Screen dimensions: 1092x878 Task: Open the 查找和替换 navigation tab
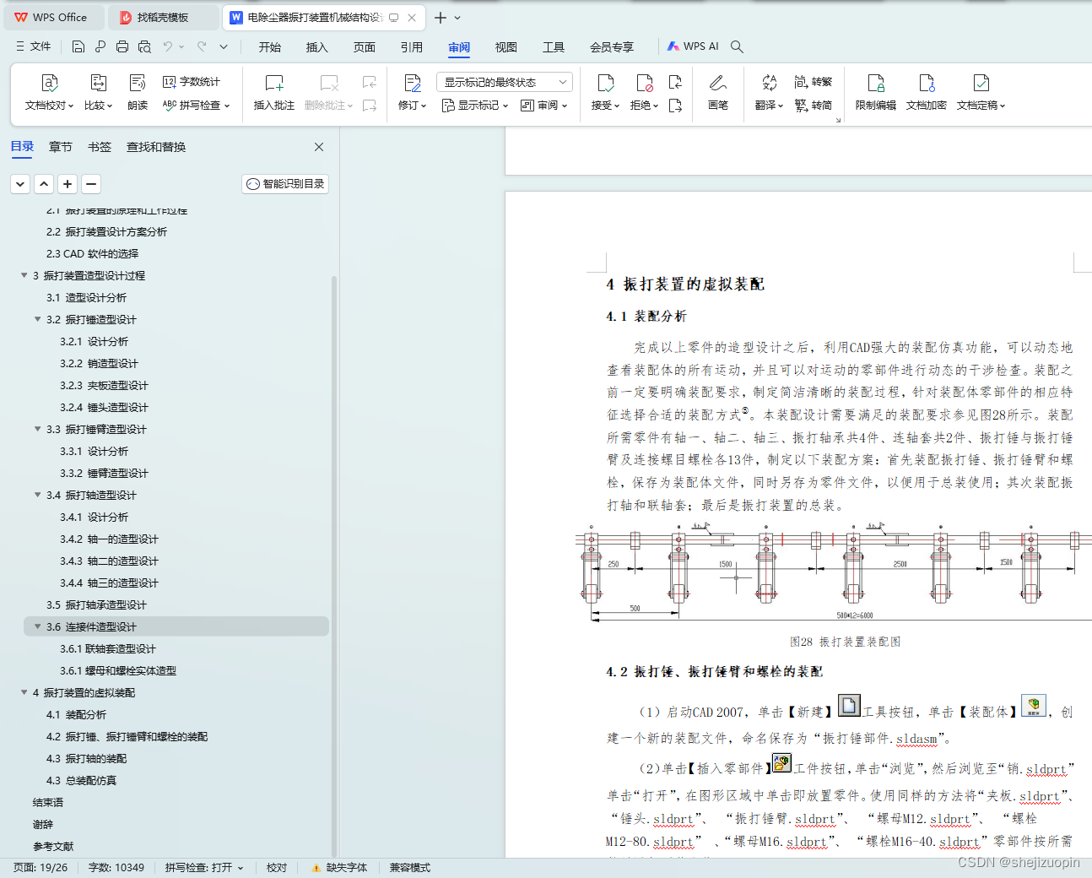point(156,147)
